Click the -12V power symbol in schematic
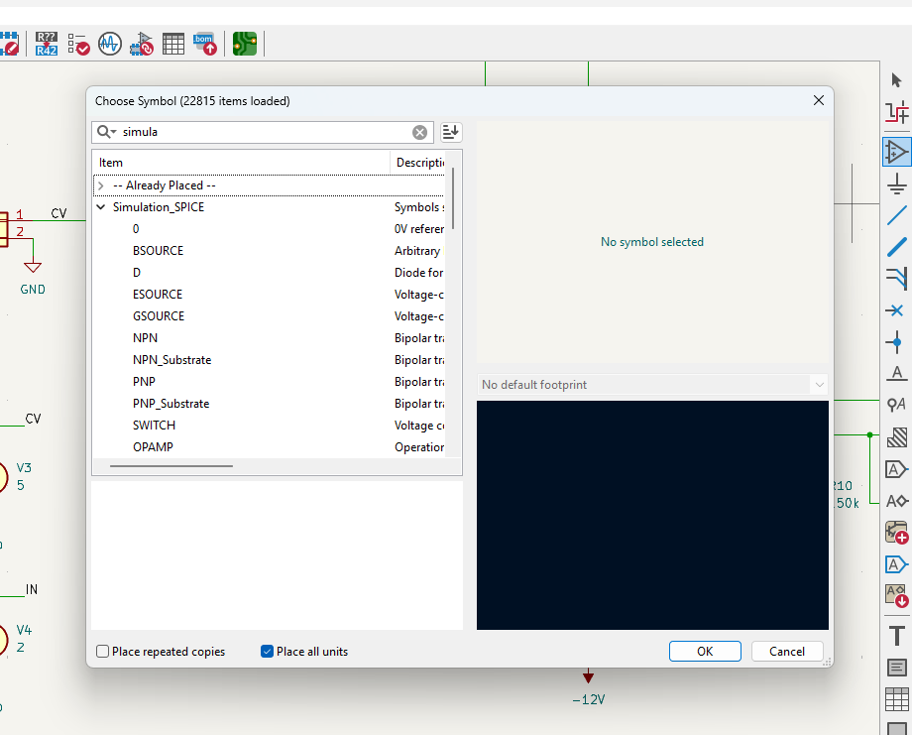 pyautogui.click(x=589, y=689)
